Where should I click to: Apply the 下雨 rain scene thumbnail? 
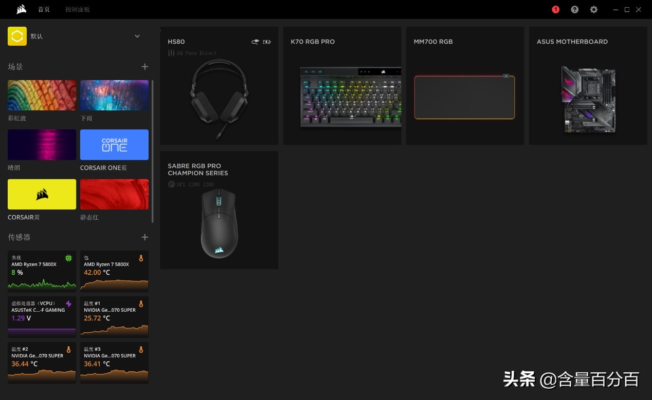click(114, 95)
